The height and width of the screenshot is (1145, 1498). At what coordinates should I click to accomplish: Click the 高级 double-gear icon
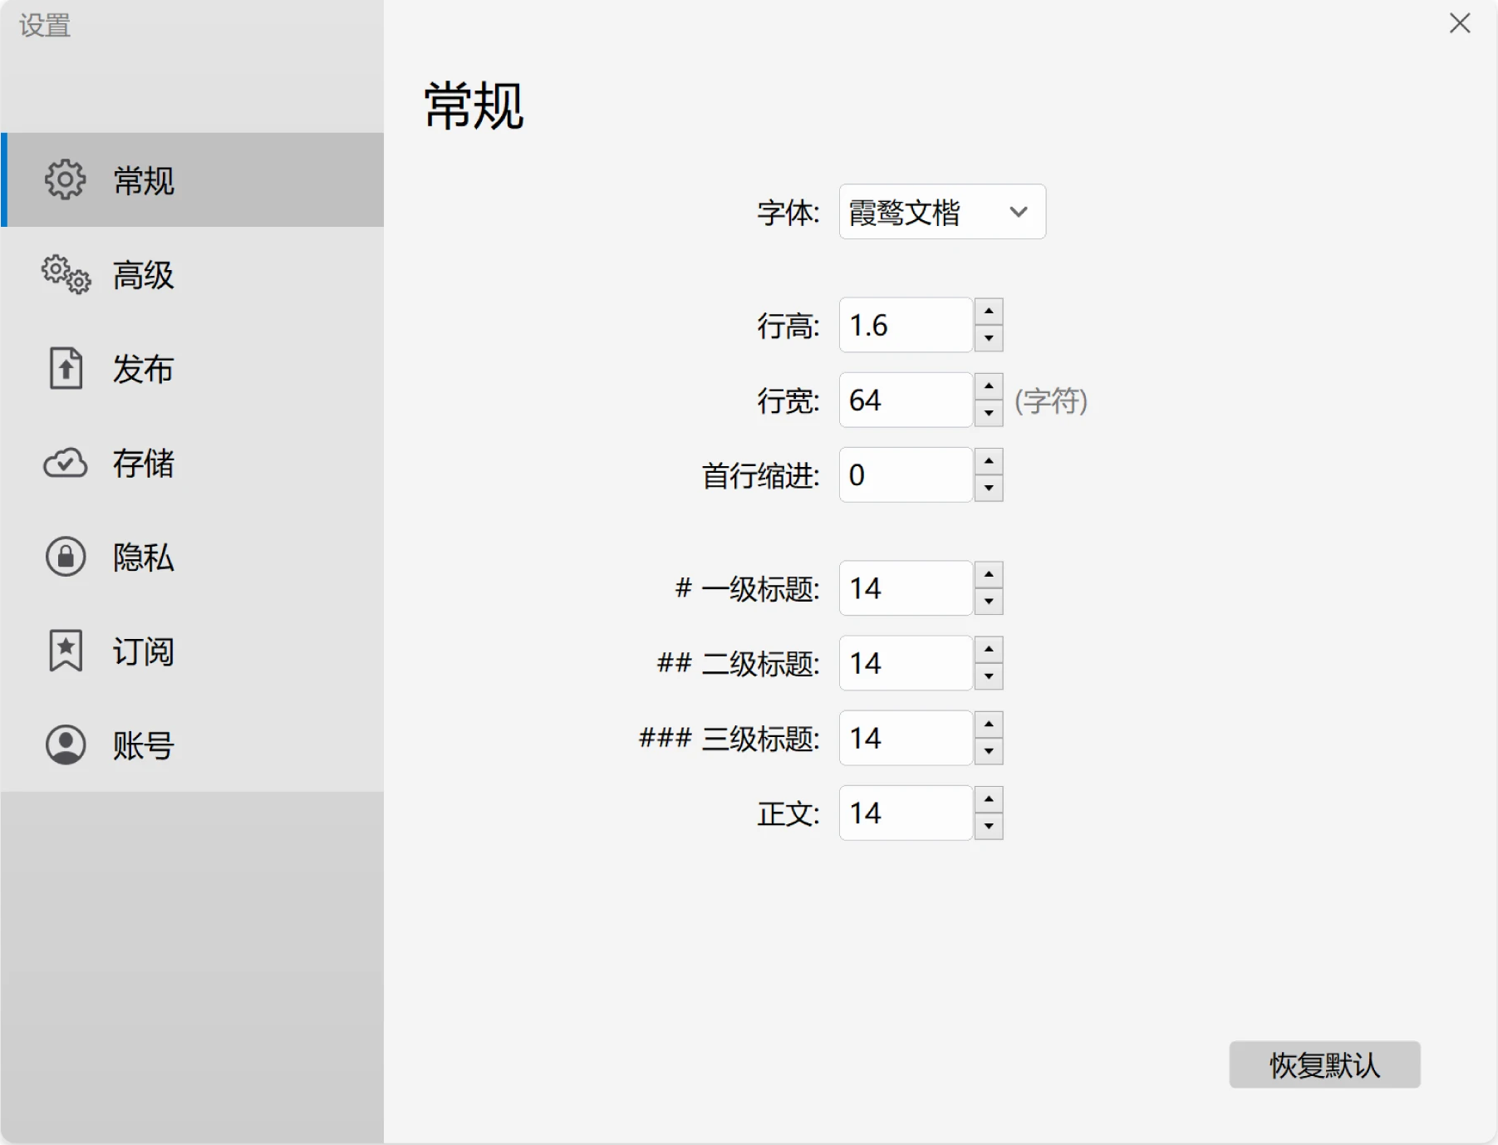66,274
